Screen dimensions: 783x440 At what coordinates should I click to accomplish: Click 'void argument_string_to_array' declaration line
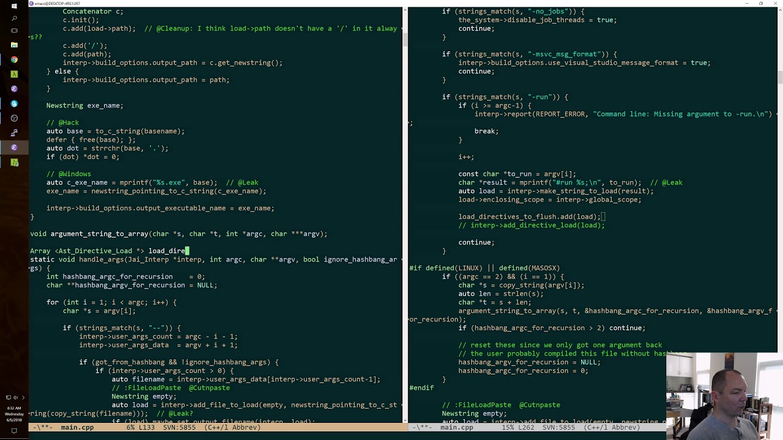[179, 233]
